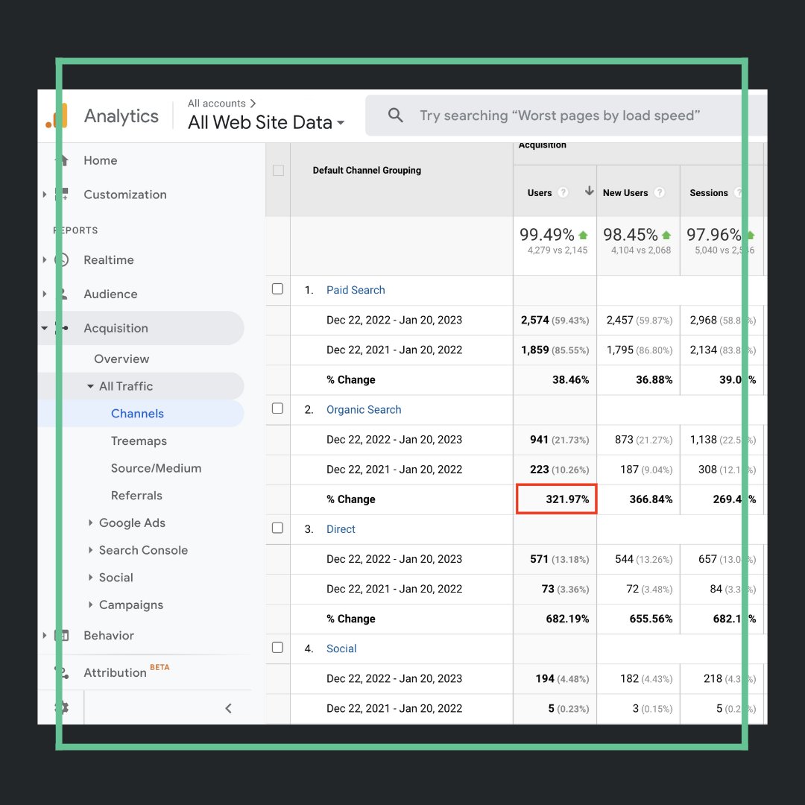Viewport: 805px width, 805px height.
Task: Check the Organic Search row checkbox
Action: [278, 408]
